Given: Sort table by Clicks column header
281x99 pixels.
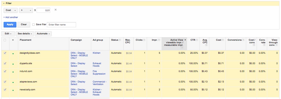Looking at the screenshot, I should [x=139, y=40].
